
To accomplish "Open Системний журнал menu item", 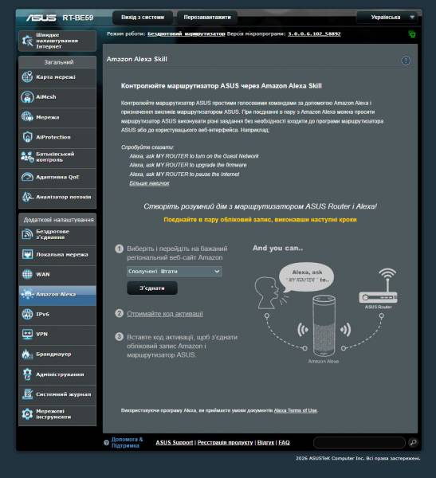I will [x=57, y=394].
